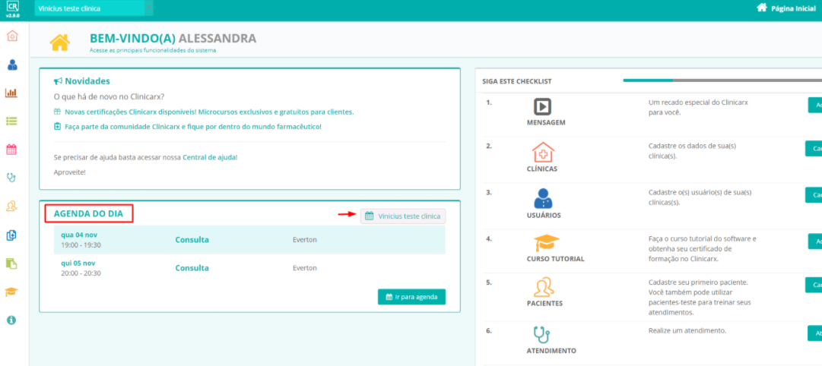The height and width of the screenshot is (366, 822).
Task: Open the bar chart reports icon
Action: (x=11, y=93)
